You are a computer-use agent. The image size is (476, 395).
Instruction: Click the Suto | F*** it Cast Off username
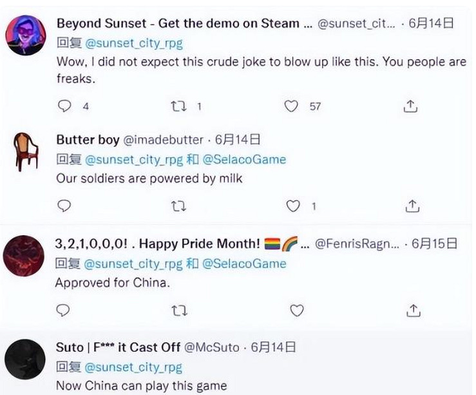[118, 347]
